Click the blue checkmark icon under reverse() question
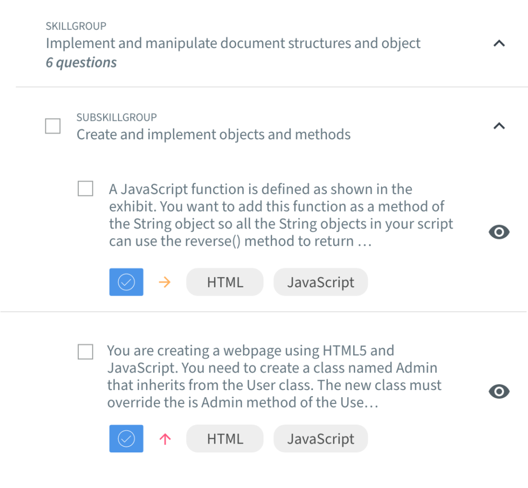 click(126, 282)
